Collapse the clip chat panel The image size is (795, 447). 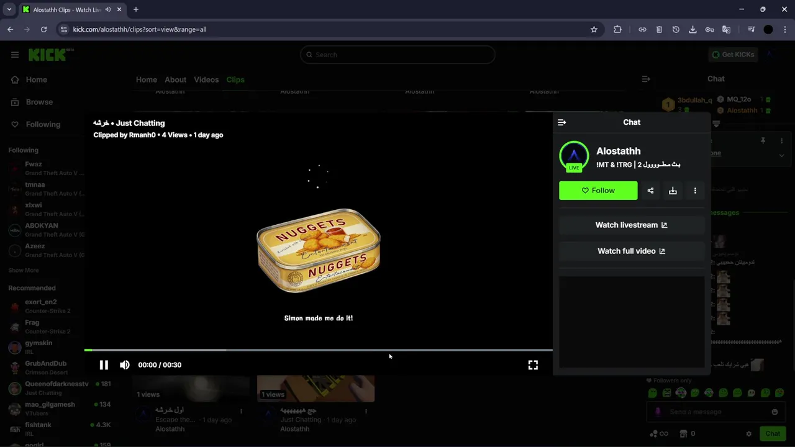point(562,122)
